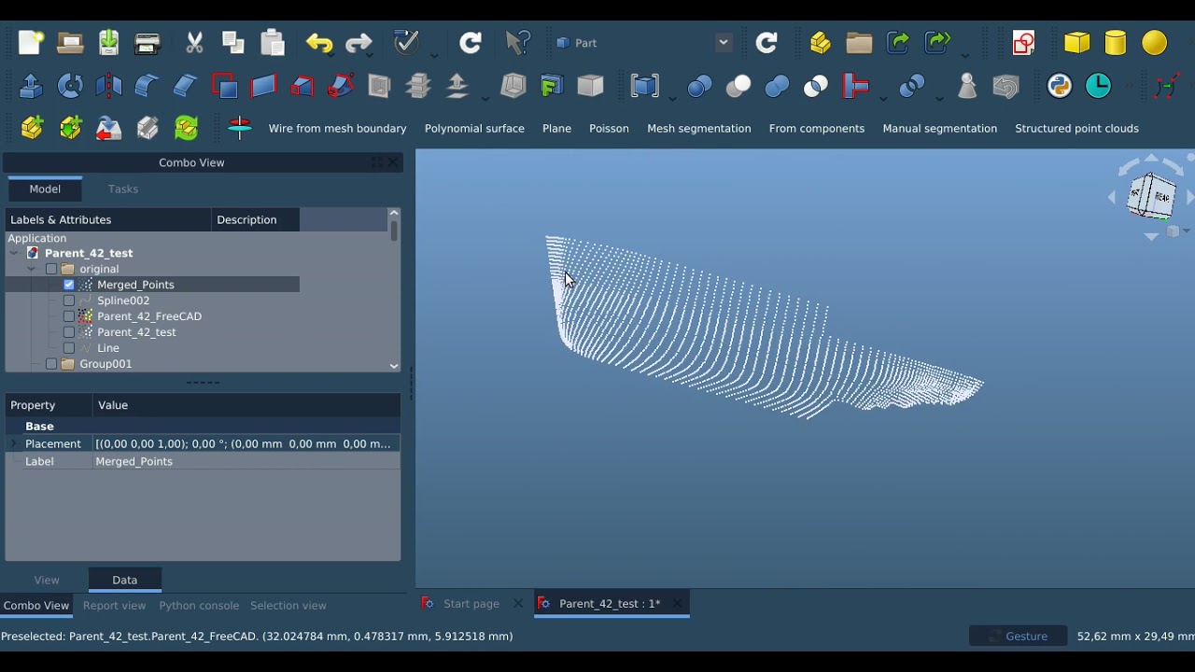Click the model tree scrollbar down arrow
This screenshot has width=1195, height=672.
pyautogui.click(x=393, y=366)
